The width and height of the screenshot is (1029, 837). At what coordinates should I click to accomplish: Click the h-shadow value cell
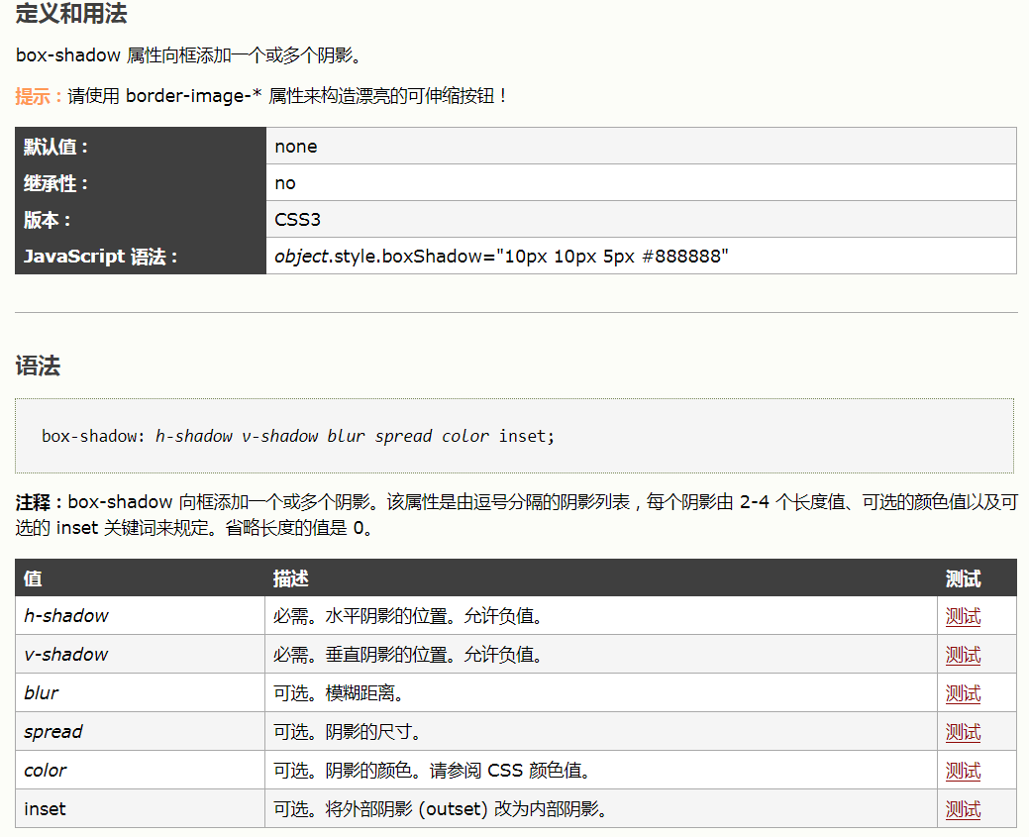click(140, 616)
